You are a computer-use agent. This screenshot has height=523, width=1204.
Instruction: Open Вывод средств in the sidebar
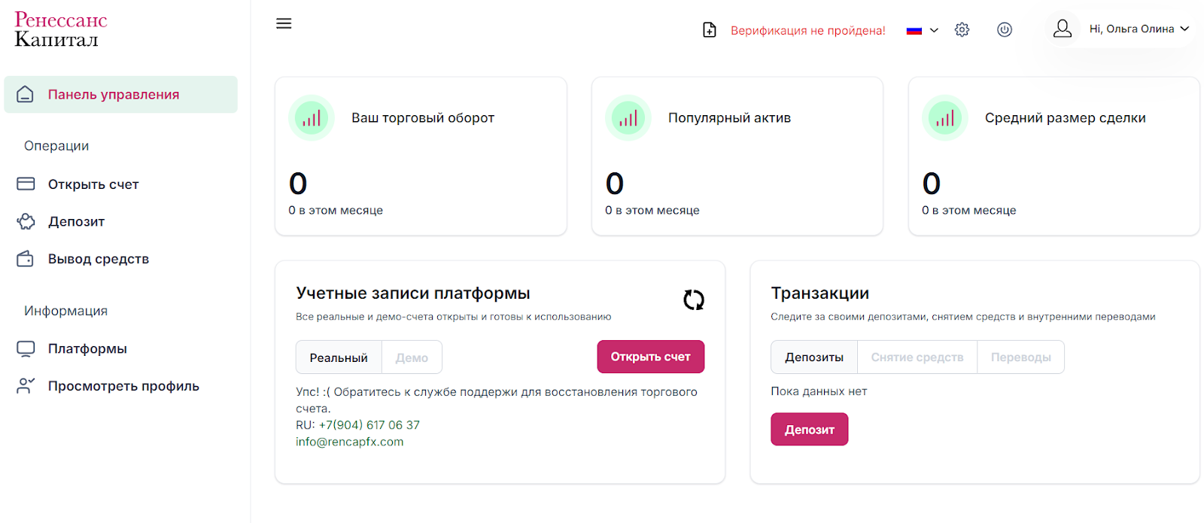tap(98, 259)
